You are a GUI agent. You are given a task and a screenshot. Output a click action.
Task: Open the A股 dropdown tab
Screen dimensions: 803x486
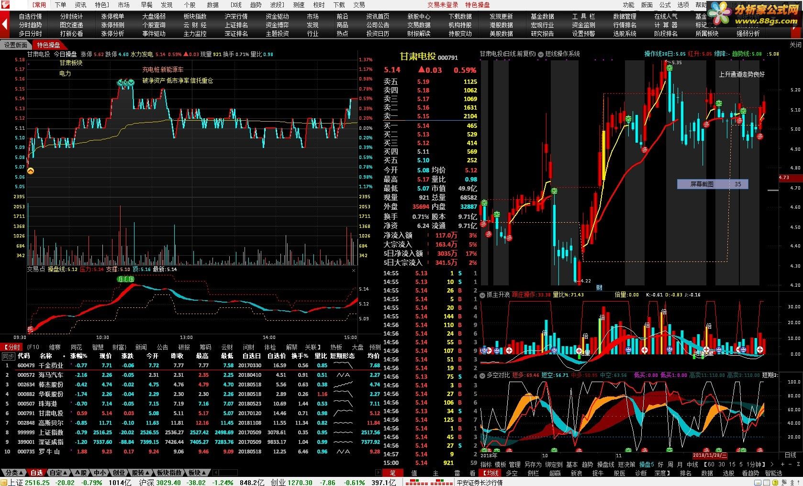point(80,473)
